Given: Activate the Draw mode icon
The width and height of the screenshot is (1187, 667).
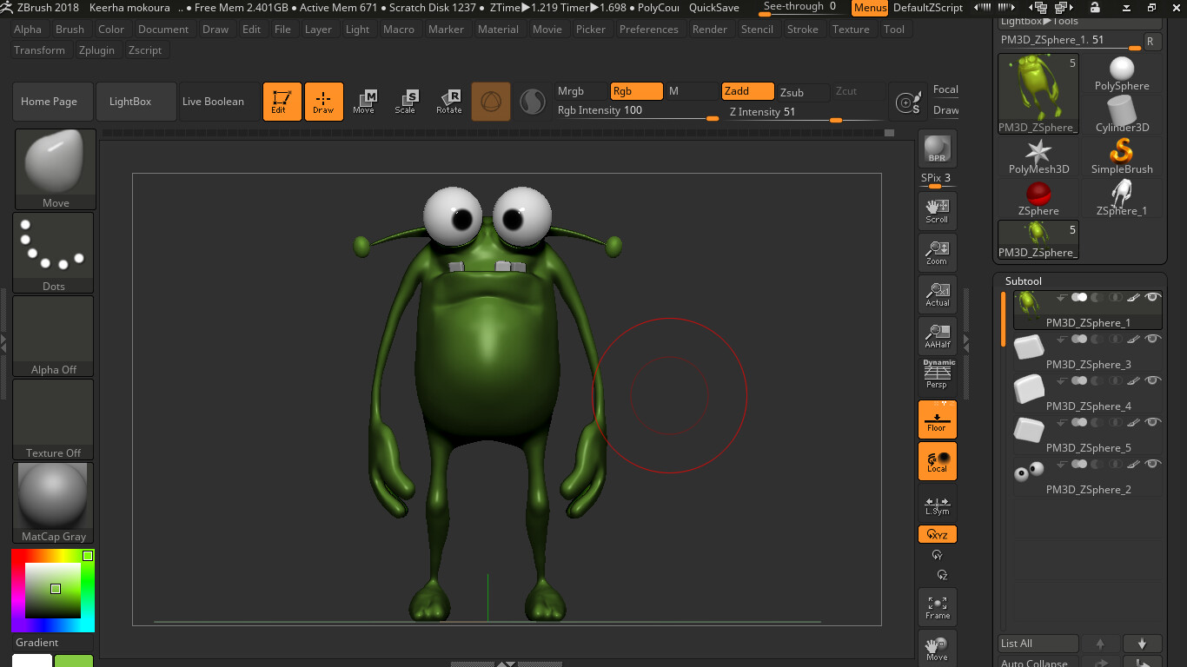Looking at the screenshot, I should 323,101.
